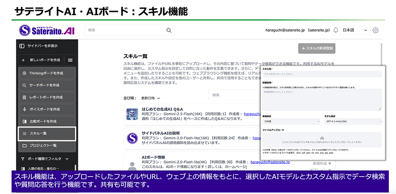Click the project list folder icon
The height and width of the screenshot is (194, 396).
click(25, 146)
